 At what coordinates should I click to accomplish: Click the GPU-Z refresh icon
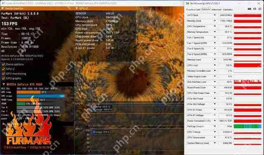255,9
